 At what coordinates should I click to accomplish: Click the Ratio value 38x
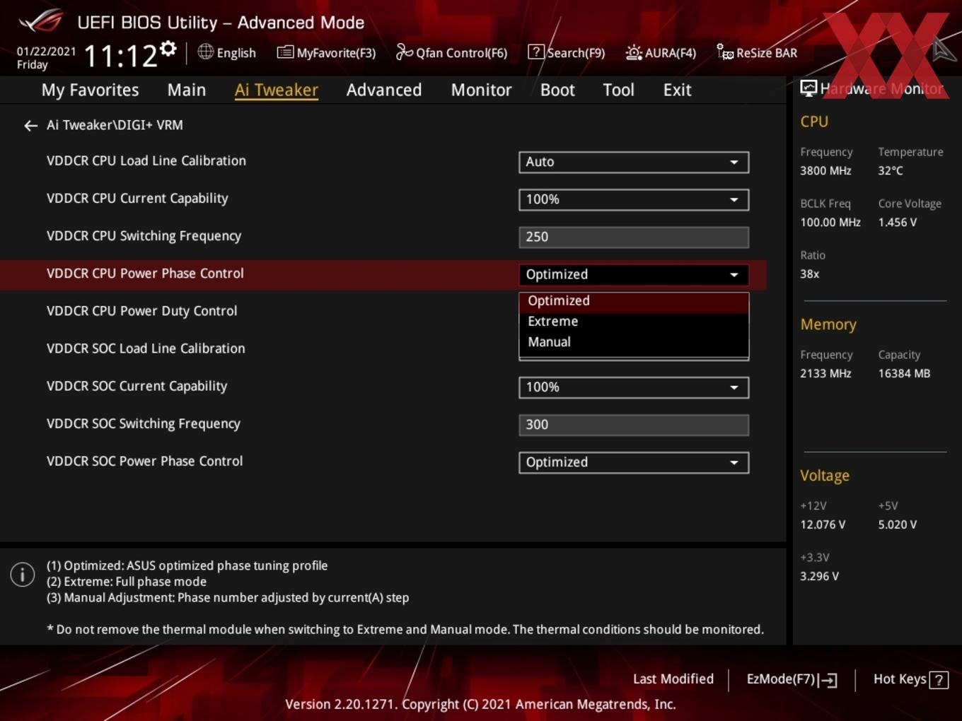click(809, 274)
